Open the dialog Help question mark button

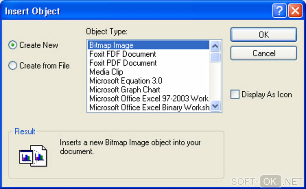pyautogui.click(x=280, y=11)
